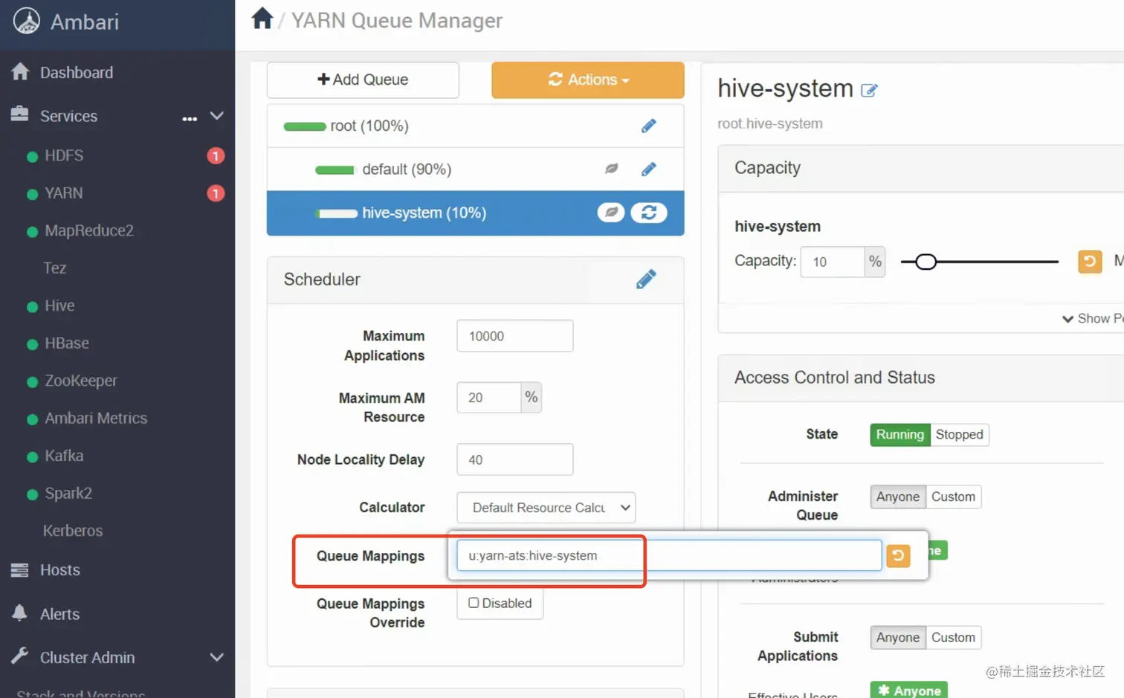1124x698 pixels.
Task: Select HDFS service
Action: click(64, 155)
